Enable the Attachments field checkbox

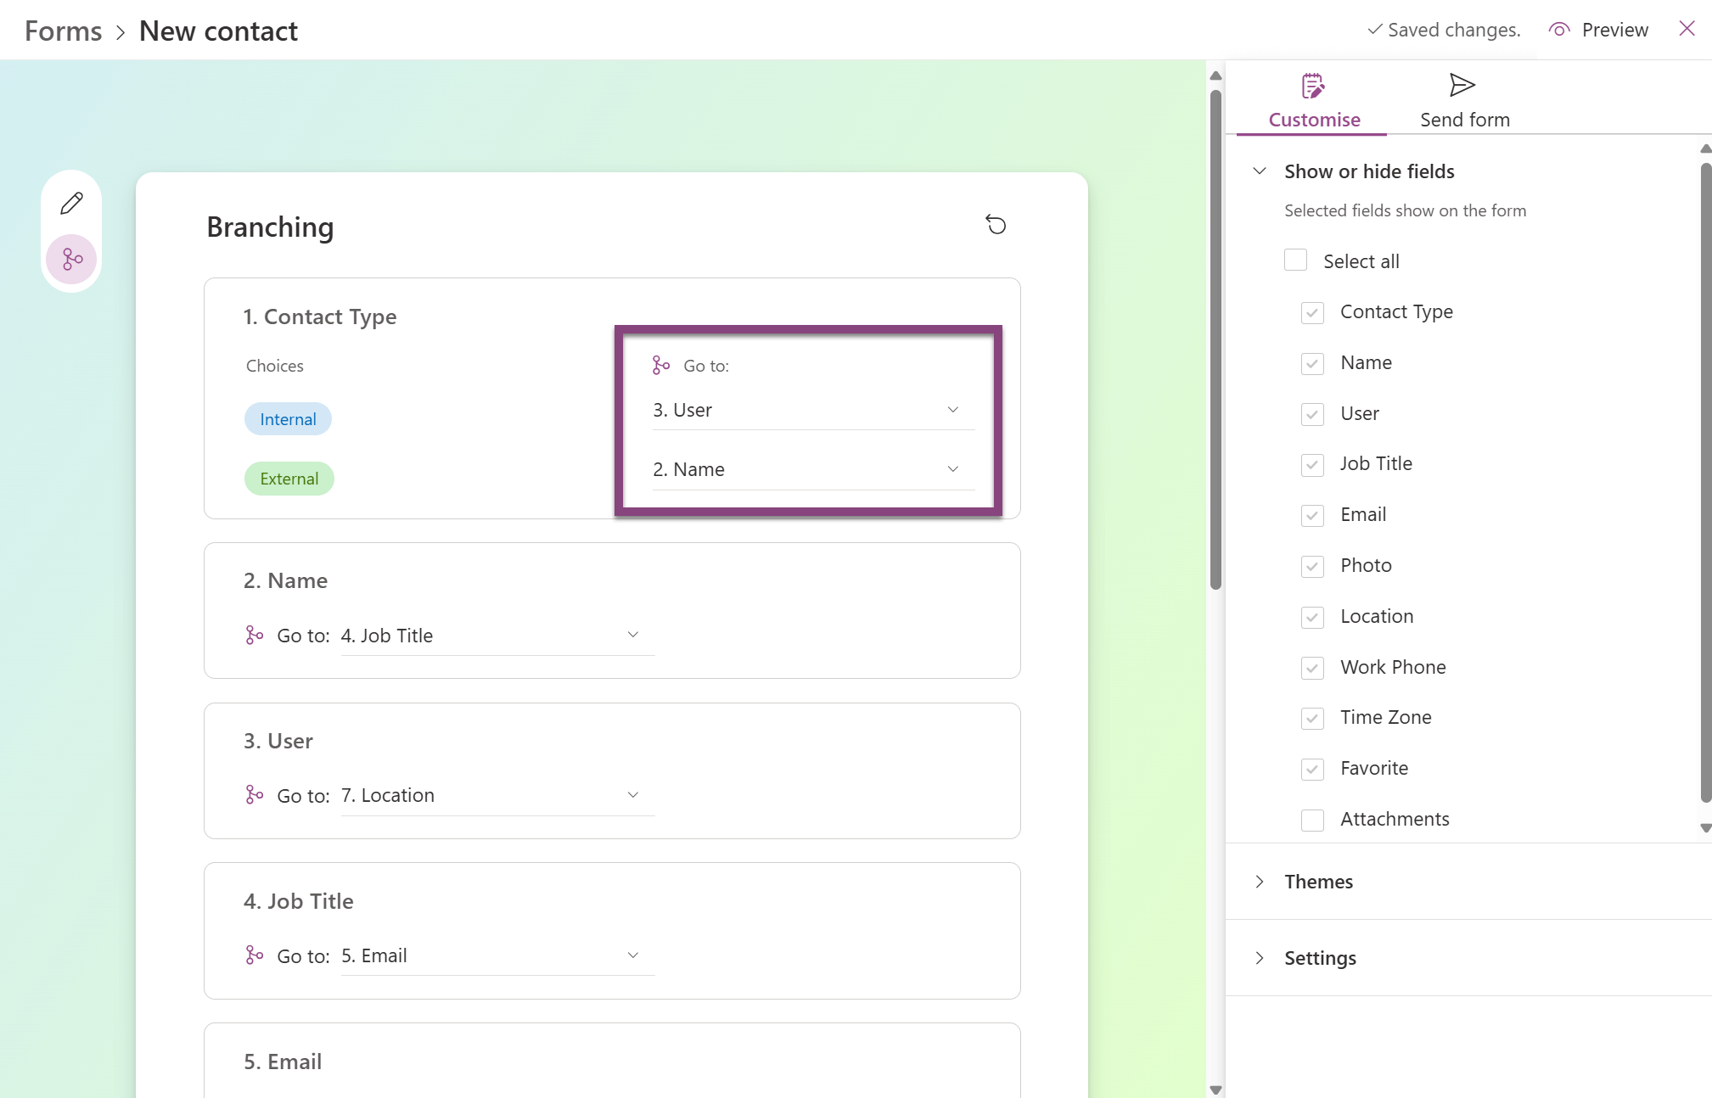pos(1312,820)
